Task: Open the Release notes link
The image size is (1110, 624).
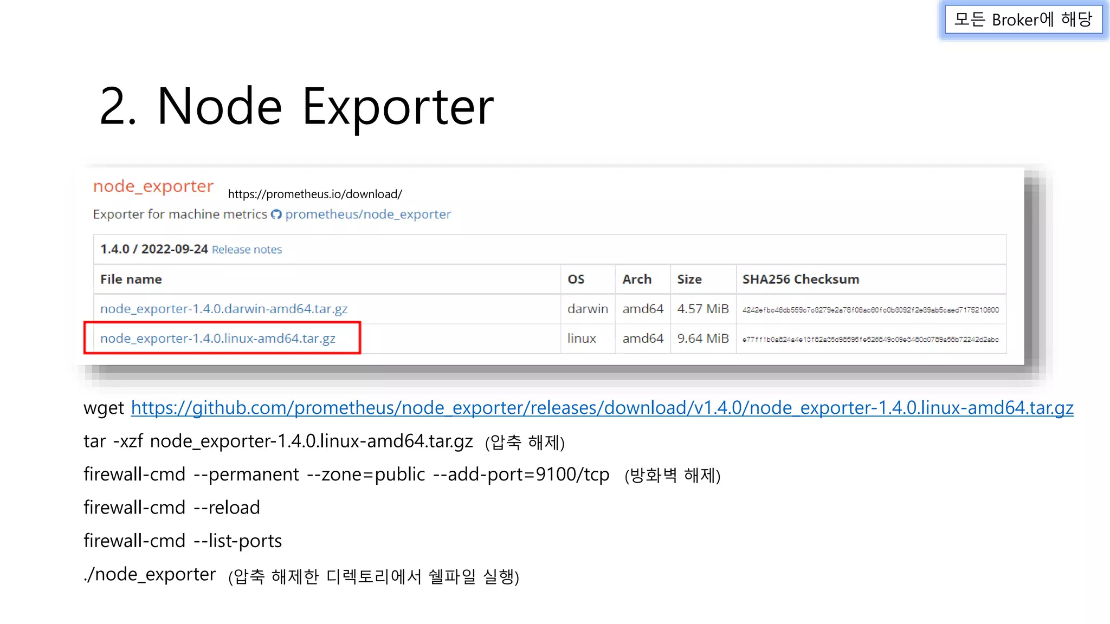Action: click(x=247, y=250)
